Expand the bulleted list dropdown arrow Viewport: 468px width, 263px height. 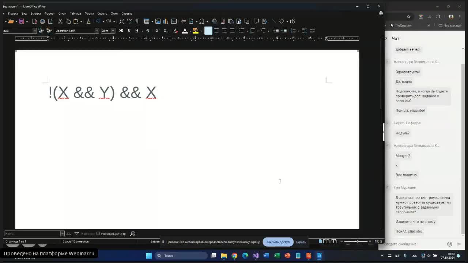coord(247,31)
